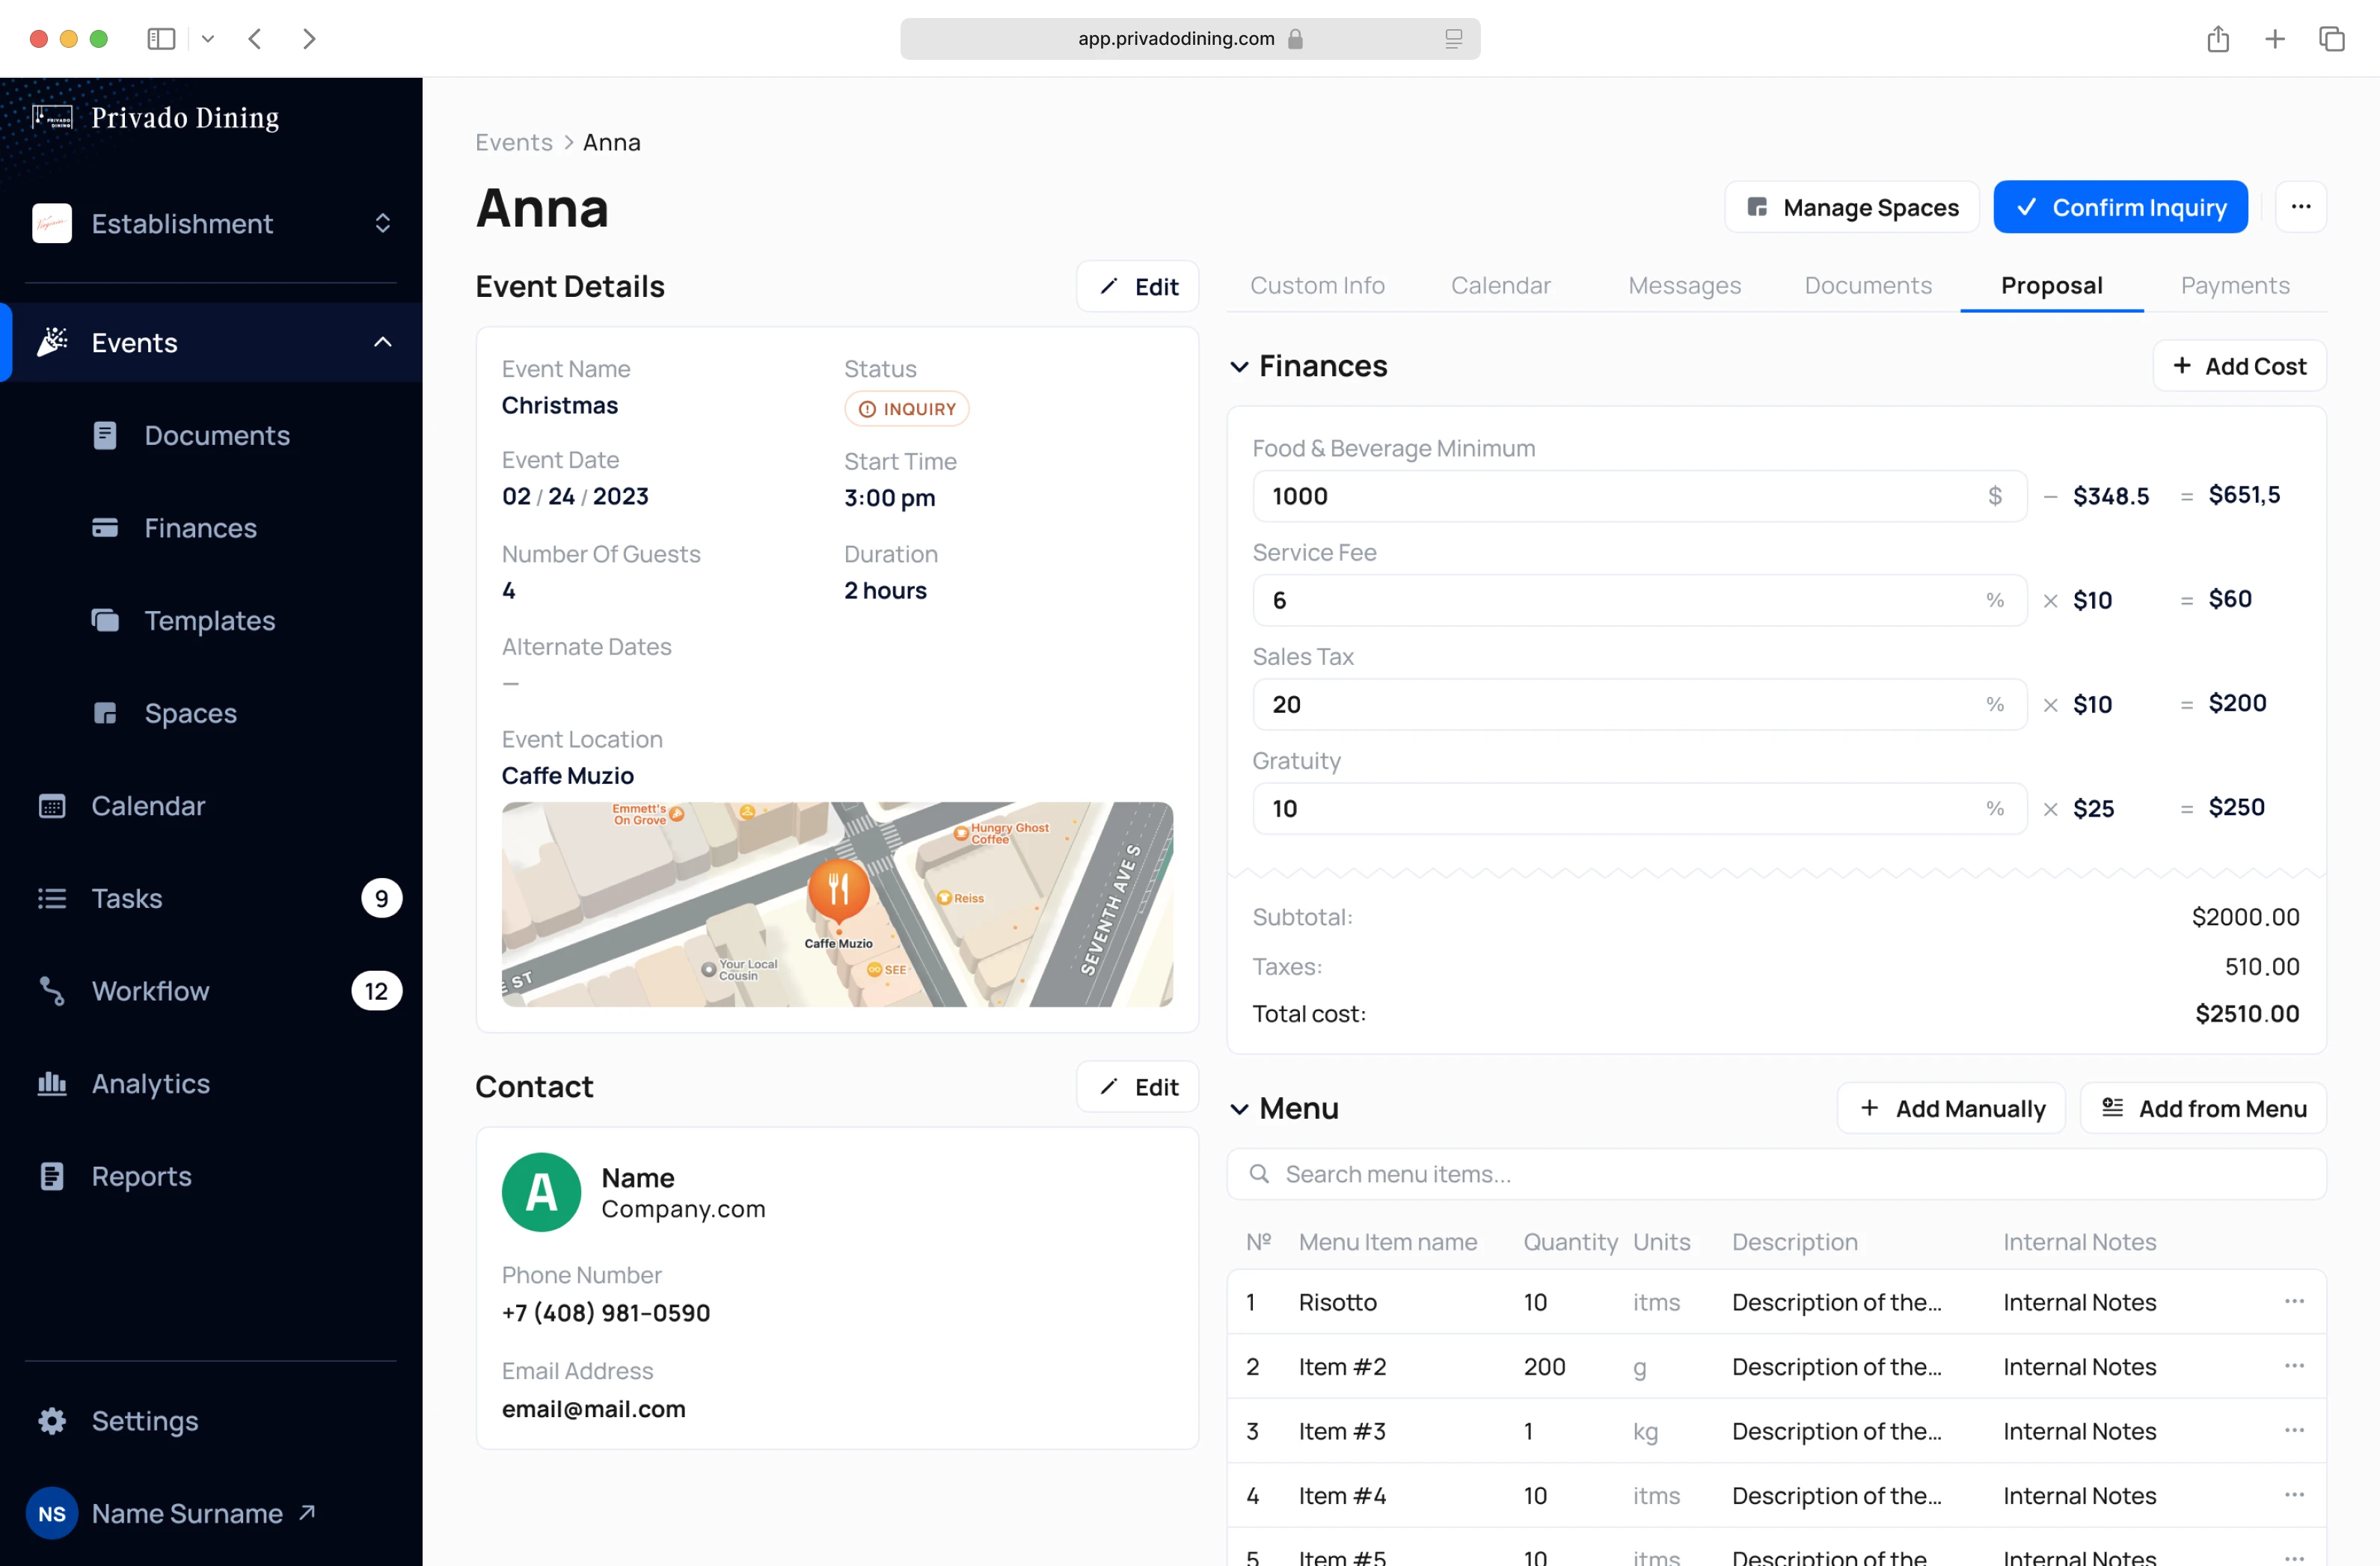
Task: Focus the Search menu items field
Action: pos(1776,1174)
